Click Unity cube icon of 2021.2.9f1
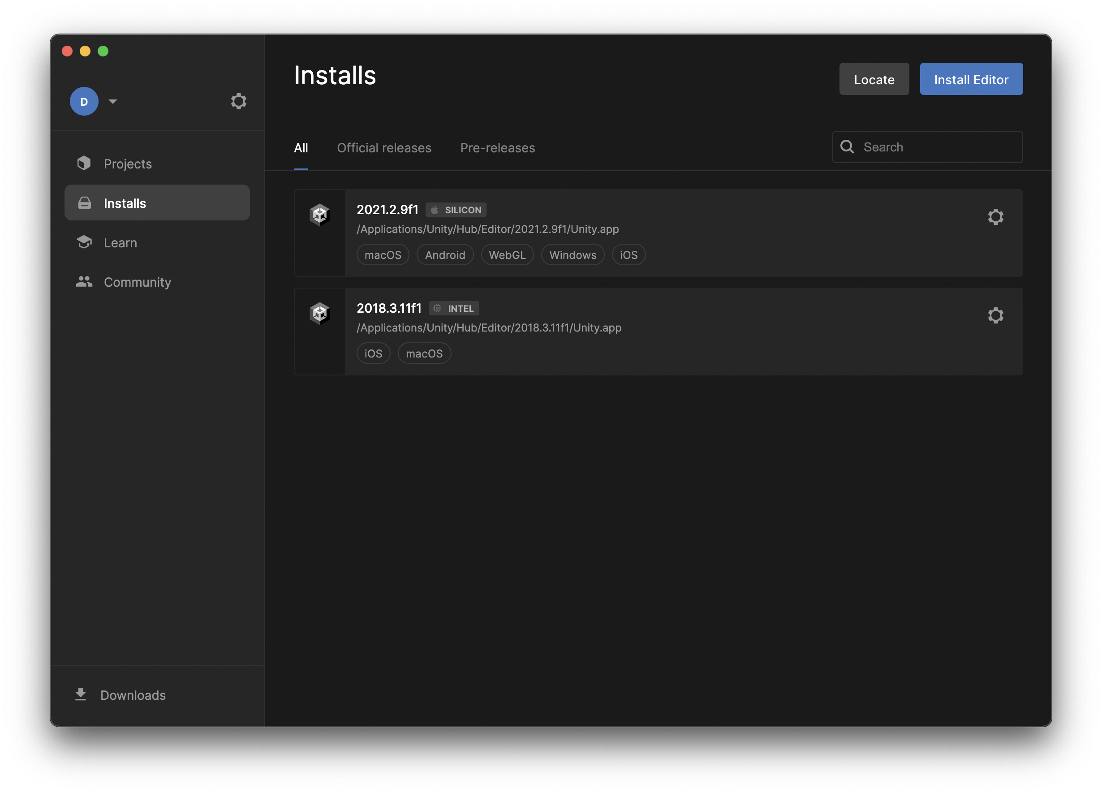 pos(320,215)
